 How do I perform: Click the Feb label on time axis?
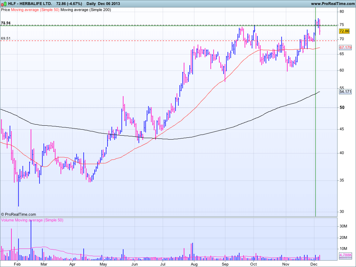[x=17, y=264]
